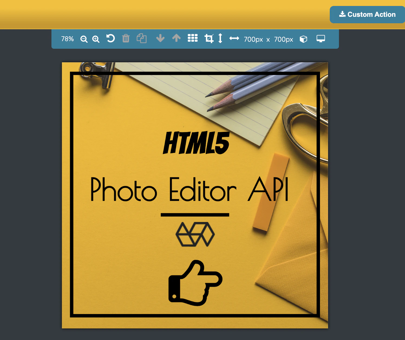Click the 78% zoom level indicator
The image size is (405, 340).
coord(67,39)
